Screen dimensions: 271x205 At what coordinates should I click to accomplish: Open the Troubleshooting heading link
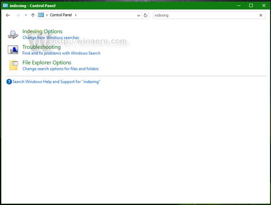point(42,47)
